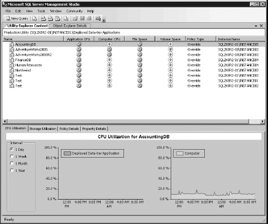Switch to Object Explorer Details tab
This screenshot has height=224, width=268.
click(70, 26)
